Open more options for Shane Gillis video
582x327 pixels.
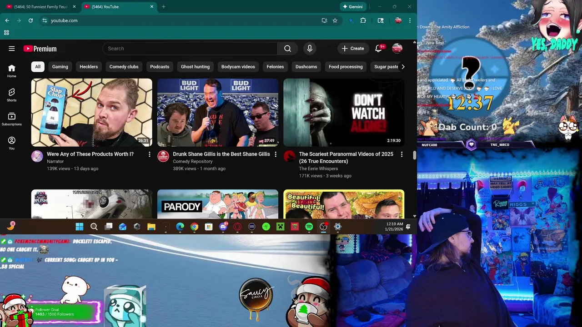[275, 154]
